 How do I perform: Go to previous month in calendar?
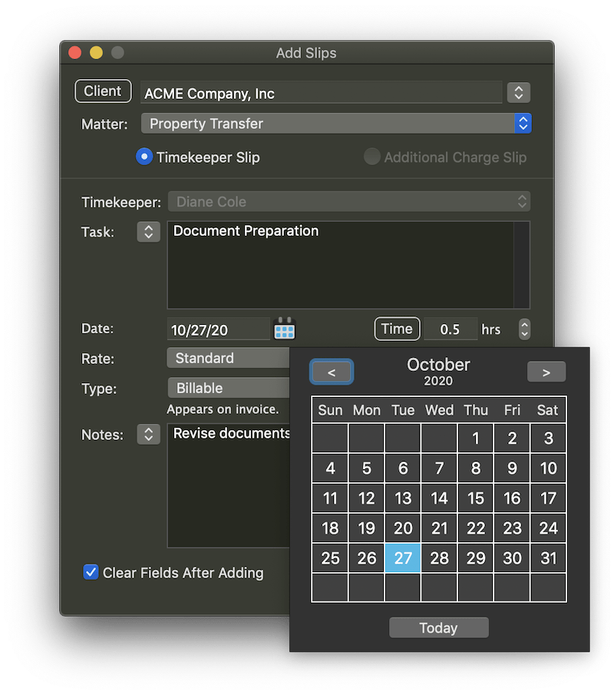click(x=332, y=372)
